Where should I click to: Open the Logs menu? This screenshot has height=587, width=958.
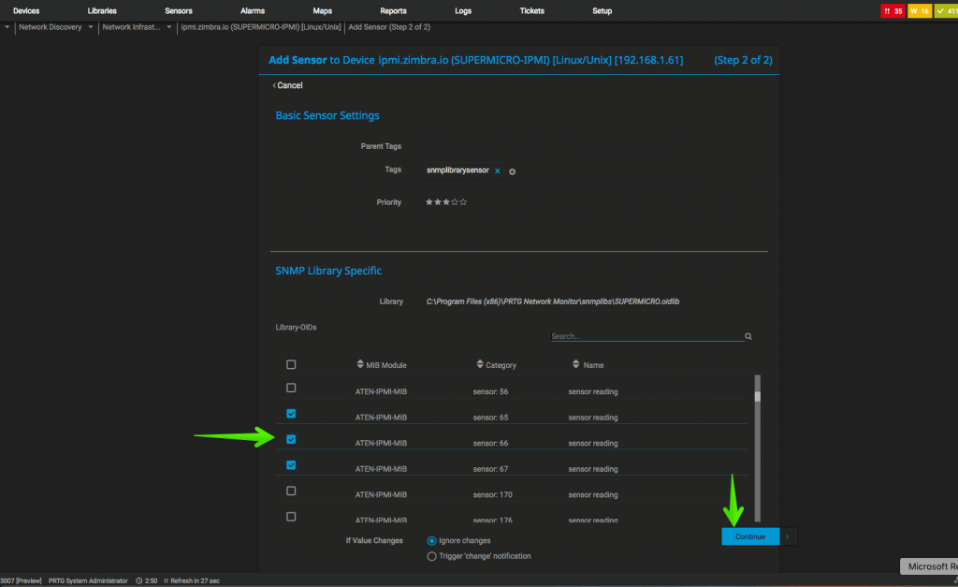[x=463, y=11]
